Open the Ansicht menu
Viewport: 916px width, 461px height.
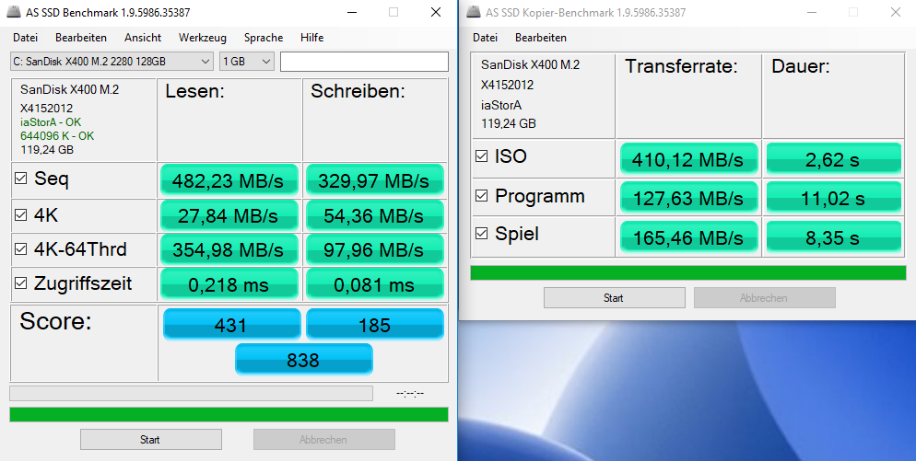click(x=143, y=38)
